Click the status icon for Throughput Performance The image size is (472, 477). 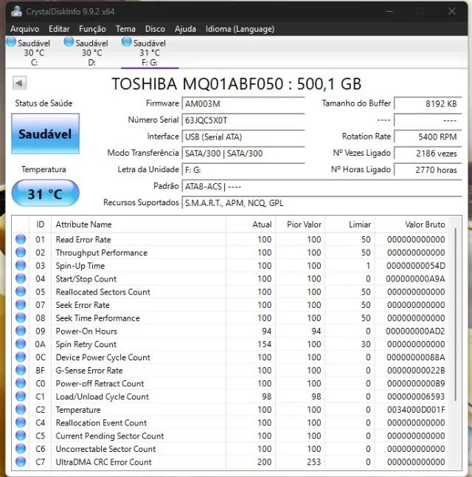21,253
